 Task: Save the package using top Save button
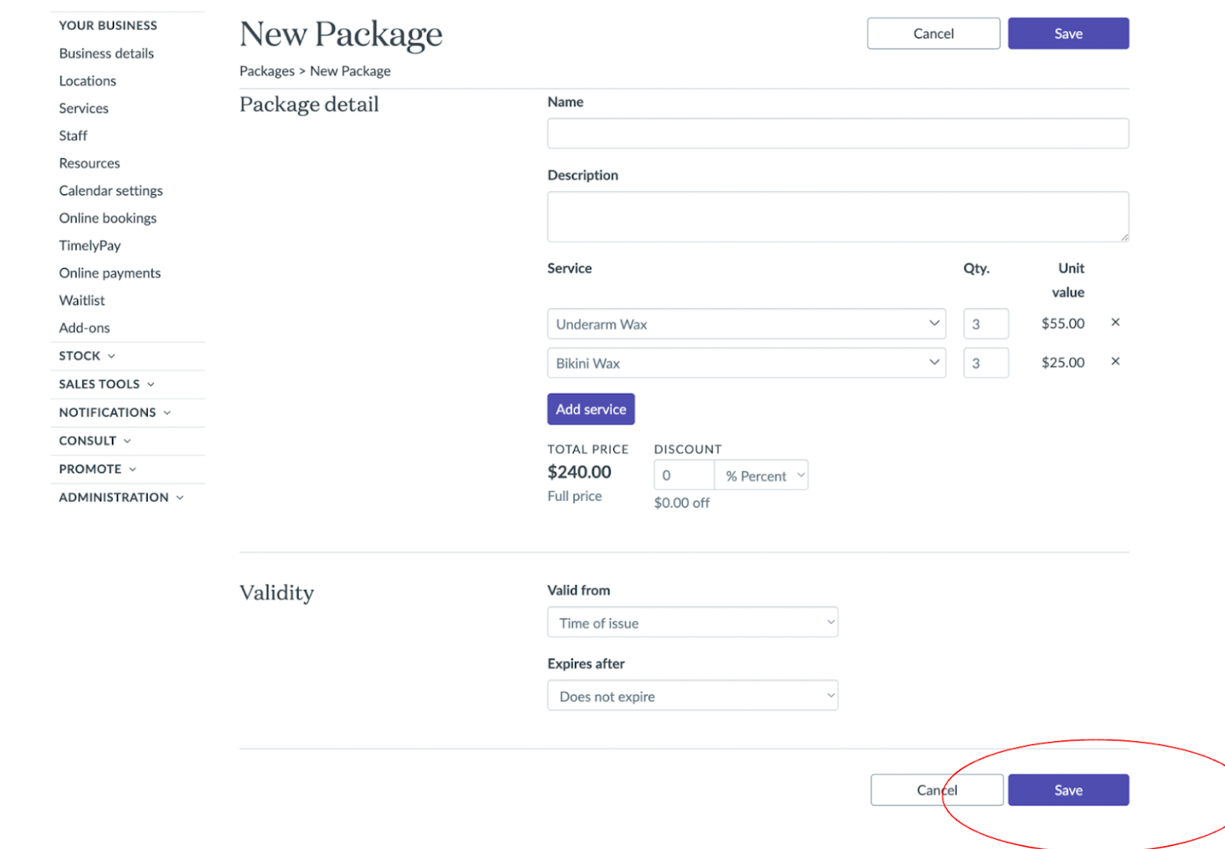[x=1067, y=34]
